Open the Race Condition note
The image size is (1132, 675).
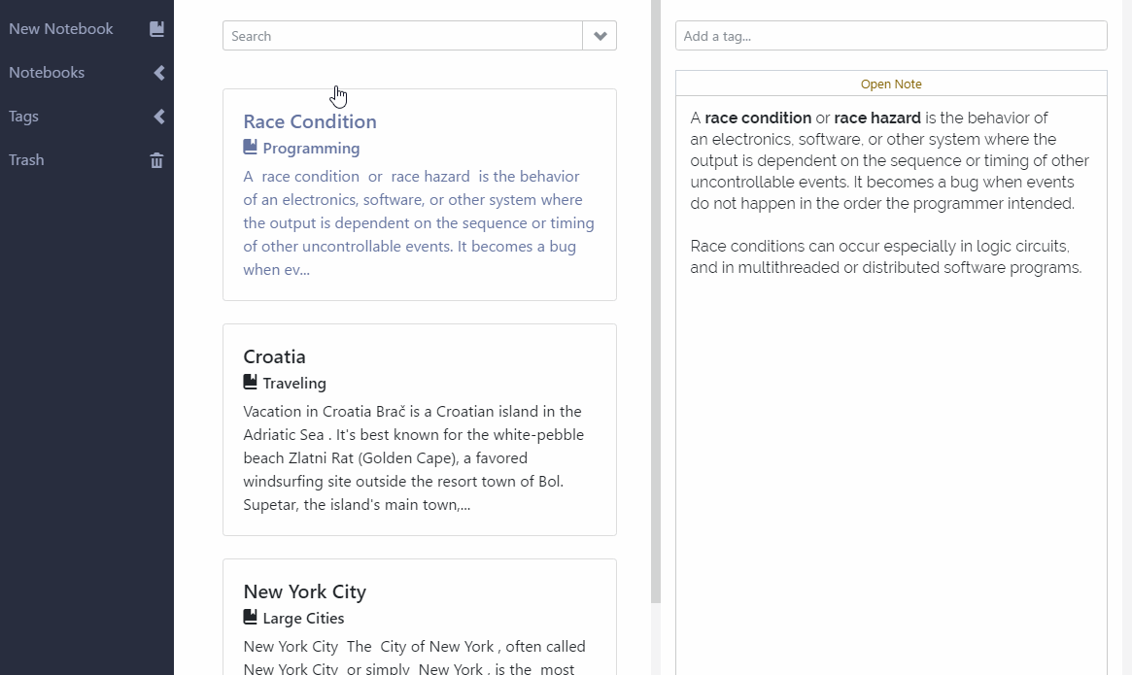310,121
